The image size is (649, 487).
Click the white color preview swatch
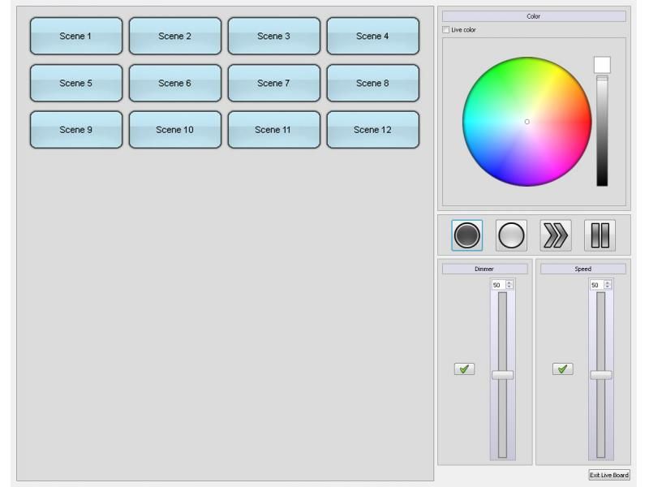[602, 65]
